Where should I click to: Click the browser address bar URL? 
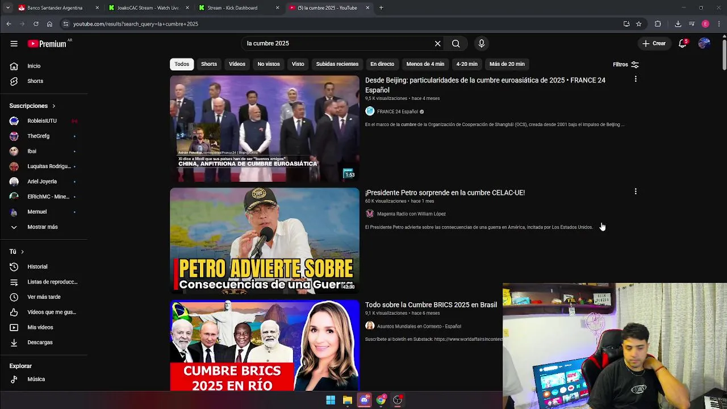point(136,24)
